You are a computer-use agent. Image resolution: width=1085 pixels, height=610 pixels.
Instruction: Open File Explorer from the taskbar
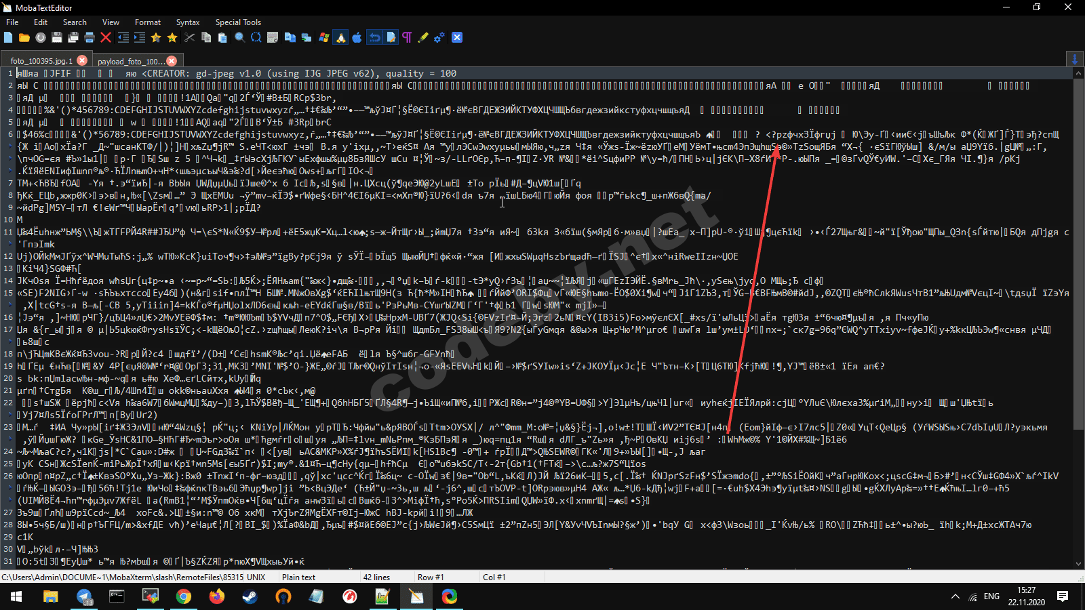click(50, 596)
